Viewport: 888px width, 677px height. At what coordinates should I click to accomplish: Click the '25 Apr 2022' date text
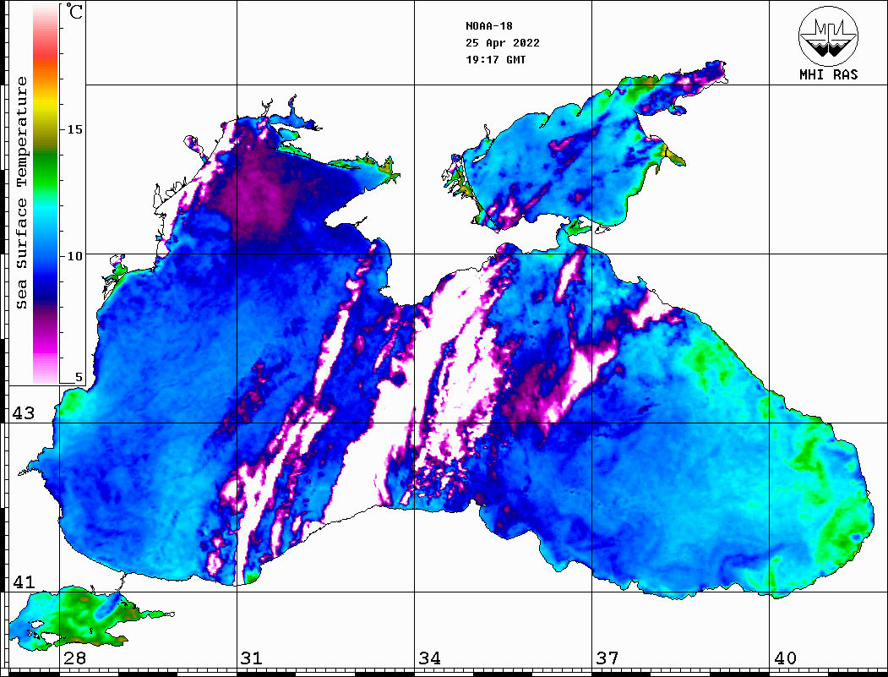tap(503, 43)
